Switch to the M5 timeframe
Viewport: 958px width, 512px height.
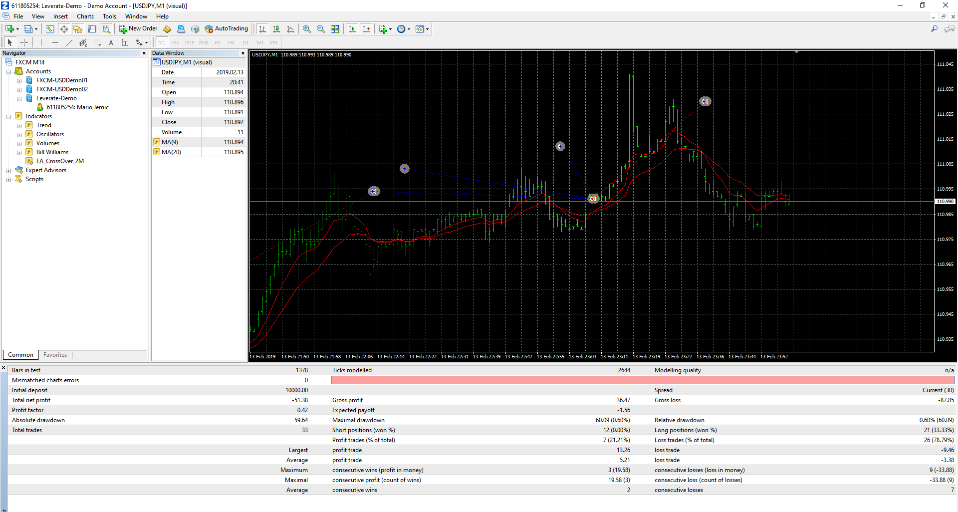175,42
